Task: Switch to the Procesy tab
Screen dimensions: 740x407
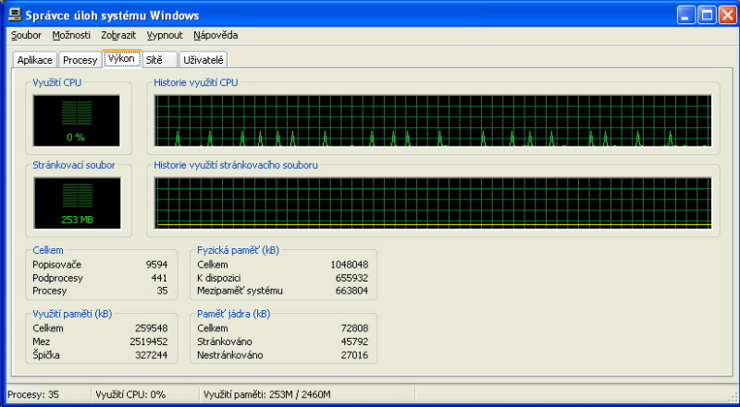Action: (80, 60)
